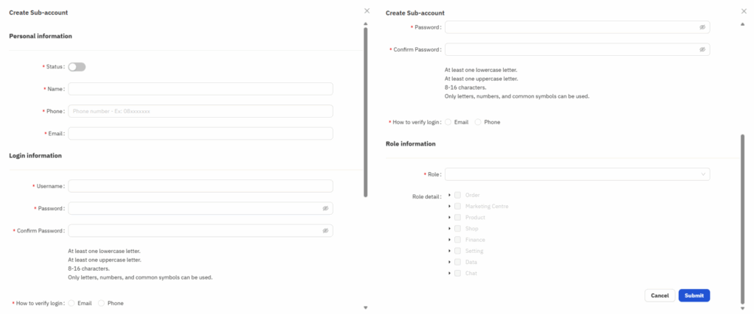754x314 pixels.
Task: Click the left panel vertical scrollbar thumb
Action: pos(365,113)
